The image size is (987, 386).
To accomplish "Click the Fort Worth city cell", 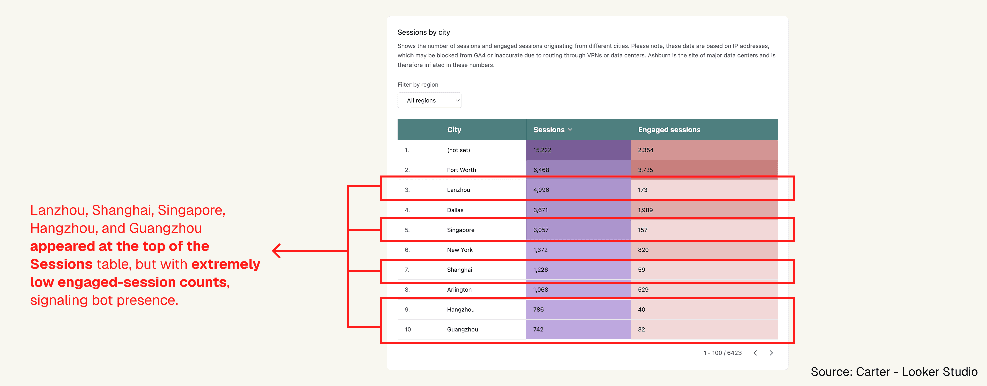I will [x=461, y=170].
